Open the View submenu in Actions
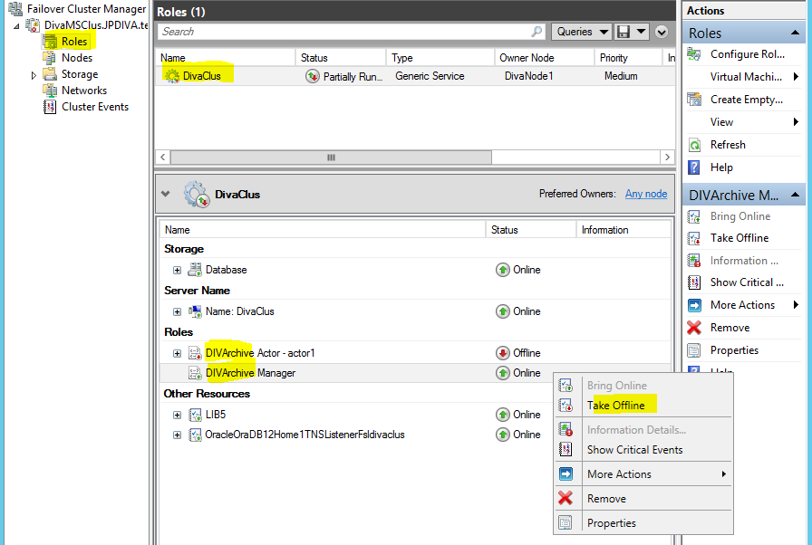 click(x=721, y=122)
